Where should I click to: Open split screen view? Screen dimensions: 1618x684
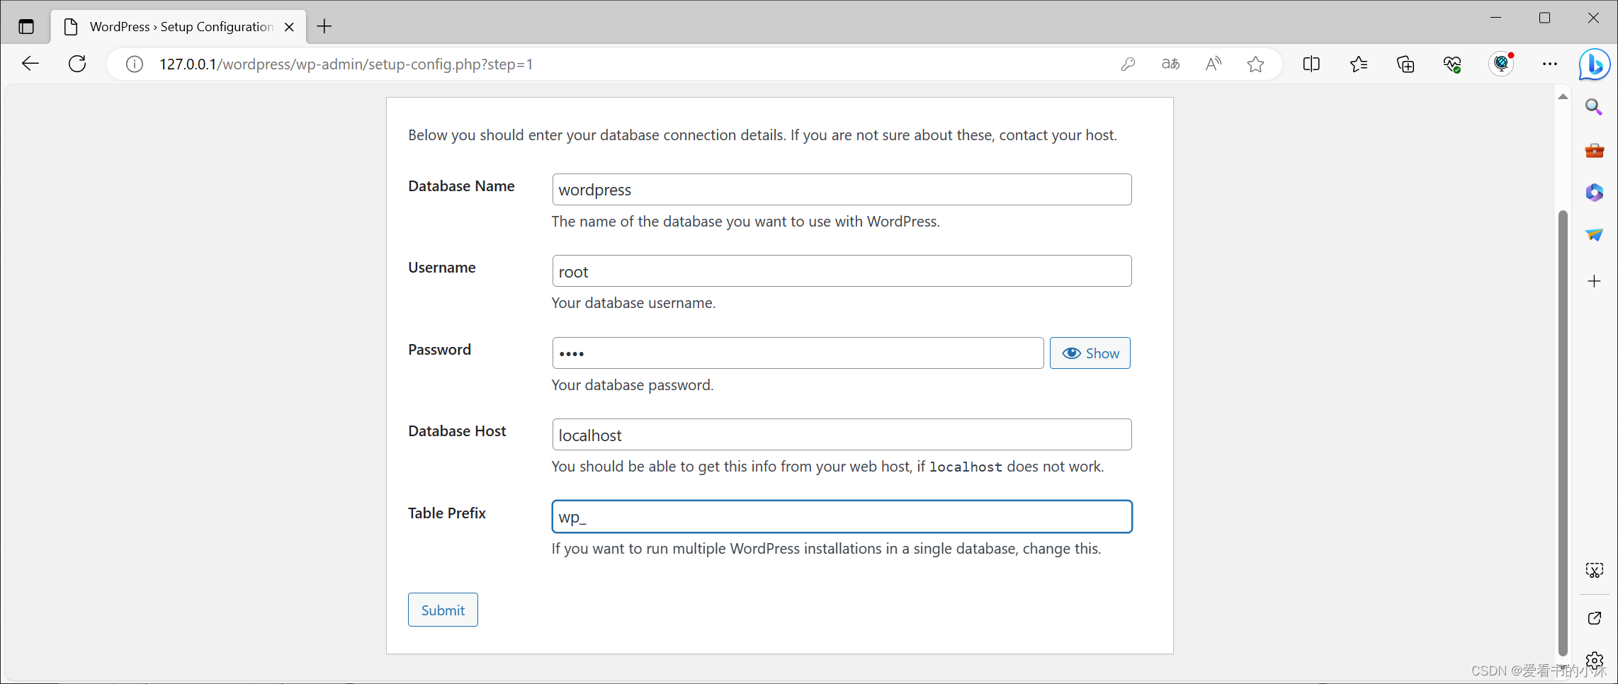pos(1311,64)
